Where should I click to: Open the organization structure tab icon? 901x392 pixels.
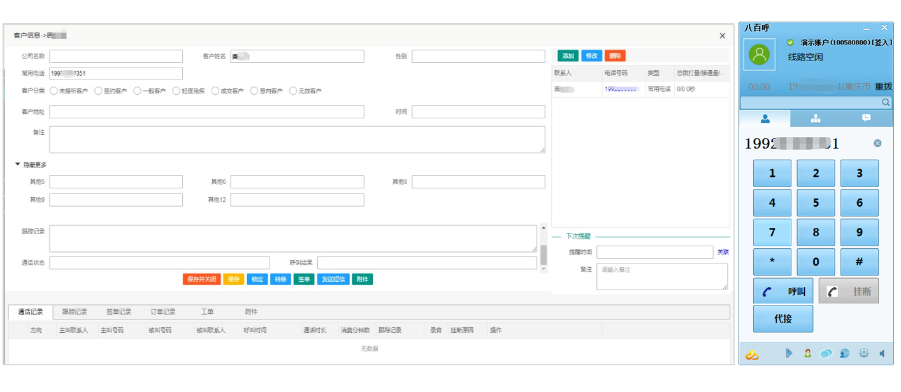tap(815, 118)
